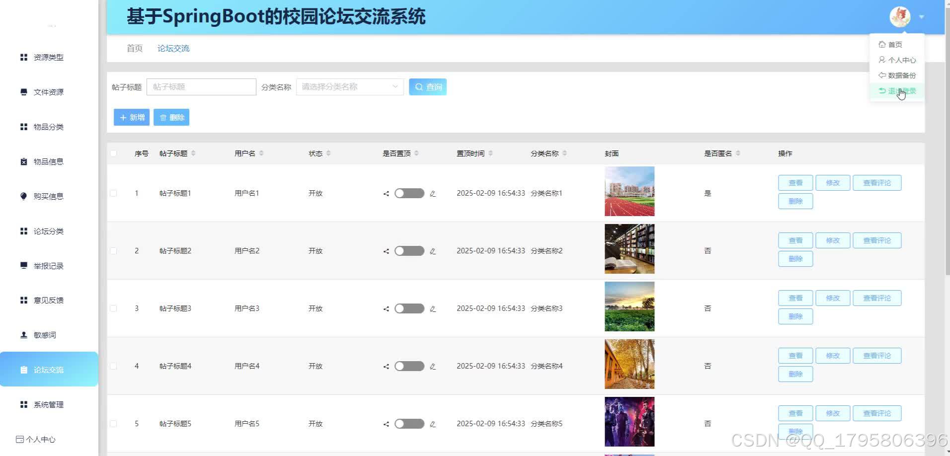Open the 敏感词 management page
This screenshot has width=950, height=456.
45,335
